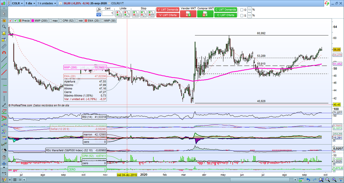
Task: Select the cursor pointer tool
Action: [x=4, y=13]
